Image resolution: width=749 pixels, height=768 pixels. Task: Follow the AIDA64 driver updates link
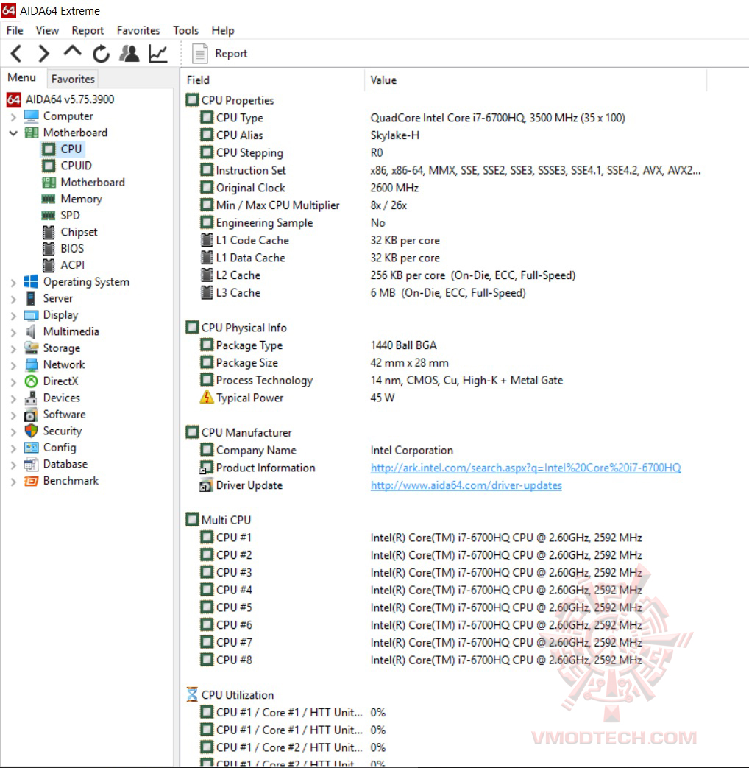tap(466, 485)
